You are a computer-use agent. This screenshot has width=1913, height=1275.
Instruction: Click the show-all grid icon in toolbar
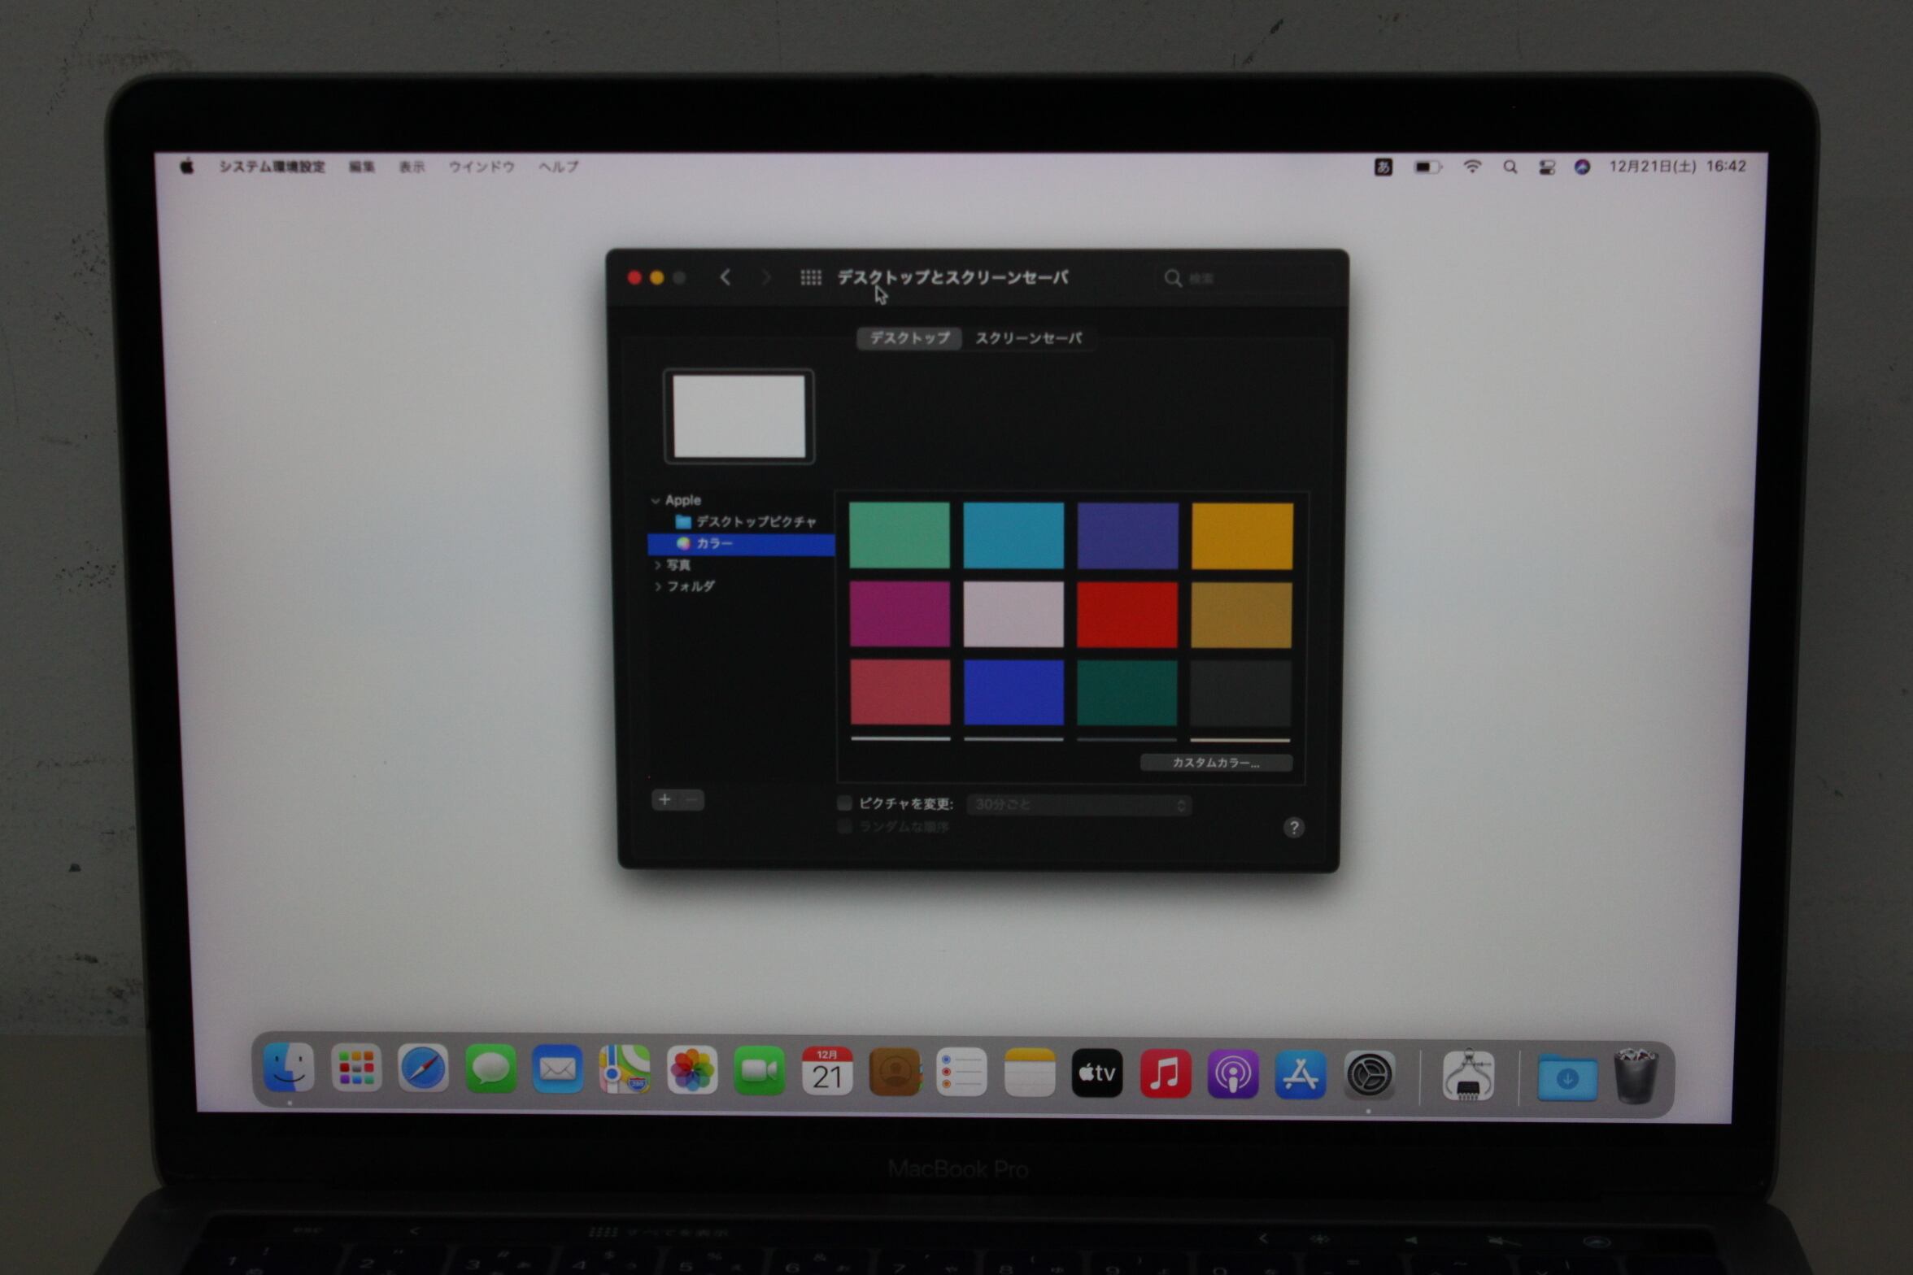(810, 278)
